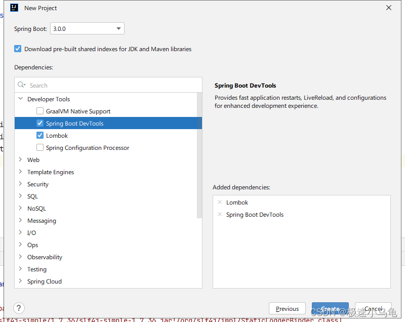This screenshot has width=405, height=322.
Task: Expand the SQL category
Action: pos(20,196)
